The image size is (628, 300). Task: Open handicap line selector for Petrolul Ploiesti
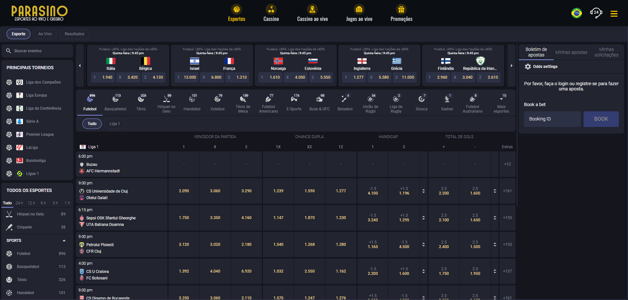coord(424,245)
